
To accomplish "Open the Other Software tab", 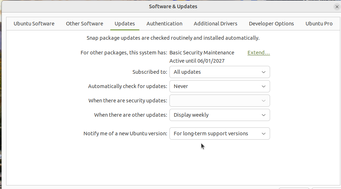I will pos(85,24).
